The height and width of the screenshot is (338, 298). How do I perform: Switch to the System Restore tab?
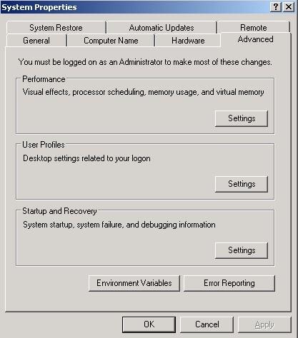click(x=56, y=28)
